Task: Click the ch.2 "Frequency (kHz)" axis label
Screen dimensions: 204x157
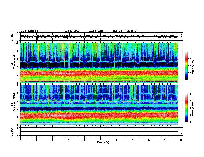Action: pos(14,102)
